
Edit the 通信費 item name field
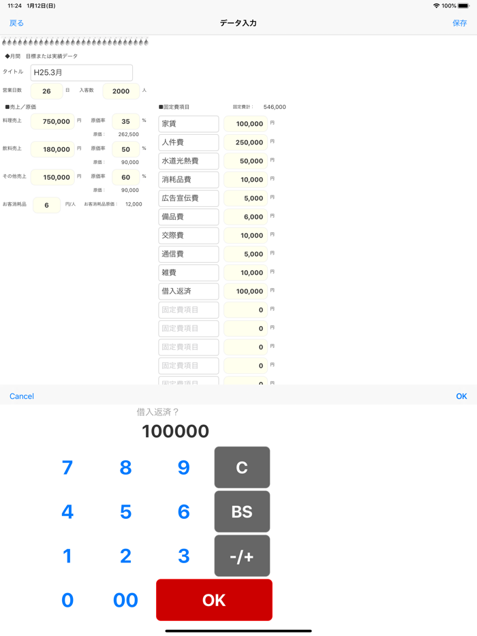[x=188, y=254]
